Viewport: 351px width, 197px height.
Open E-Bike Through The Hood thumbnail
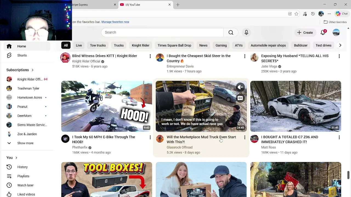coord(107,106)
